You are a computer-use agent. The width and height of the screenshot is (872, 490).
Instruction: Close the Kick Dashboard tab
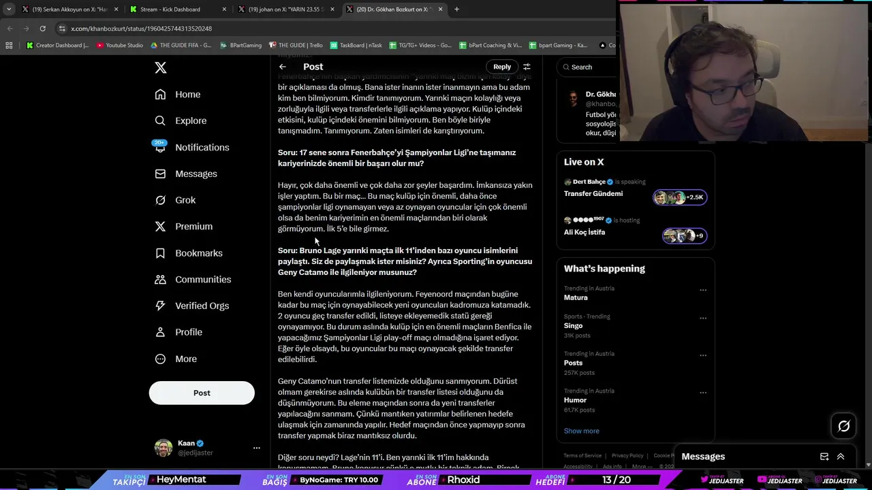coord(224,10)
